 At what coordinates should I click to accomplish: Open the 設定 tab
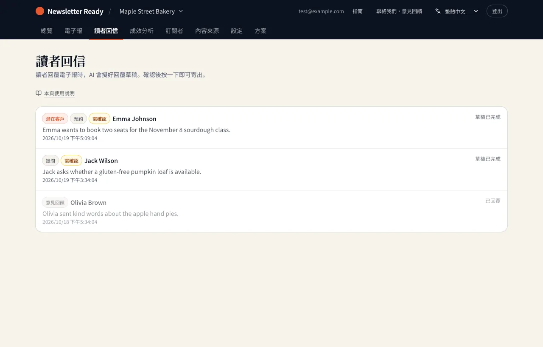coord(237,31)
